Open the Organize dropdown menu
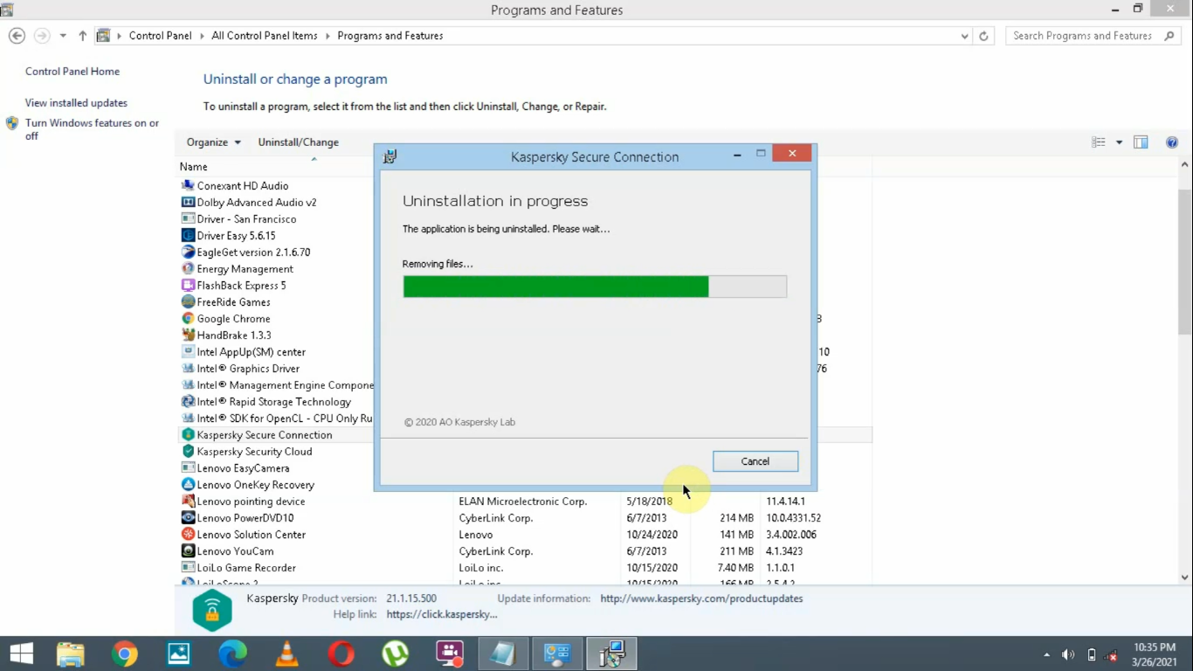 pyautogui.click(x=212, y=142)
